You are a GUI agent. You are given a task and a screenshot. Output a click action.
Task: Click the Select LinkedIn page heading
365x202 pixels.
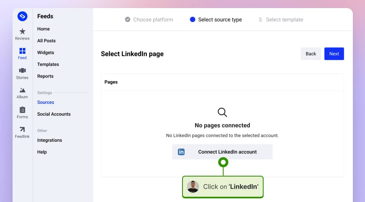pos(132,54)
